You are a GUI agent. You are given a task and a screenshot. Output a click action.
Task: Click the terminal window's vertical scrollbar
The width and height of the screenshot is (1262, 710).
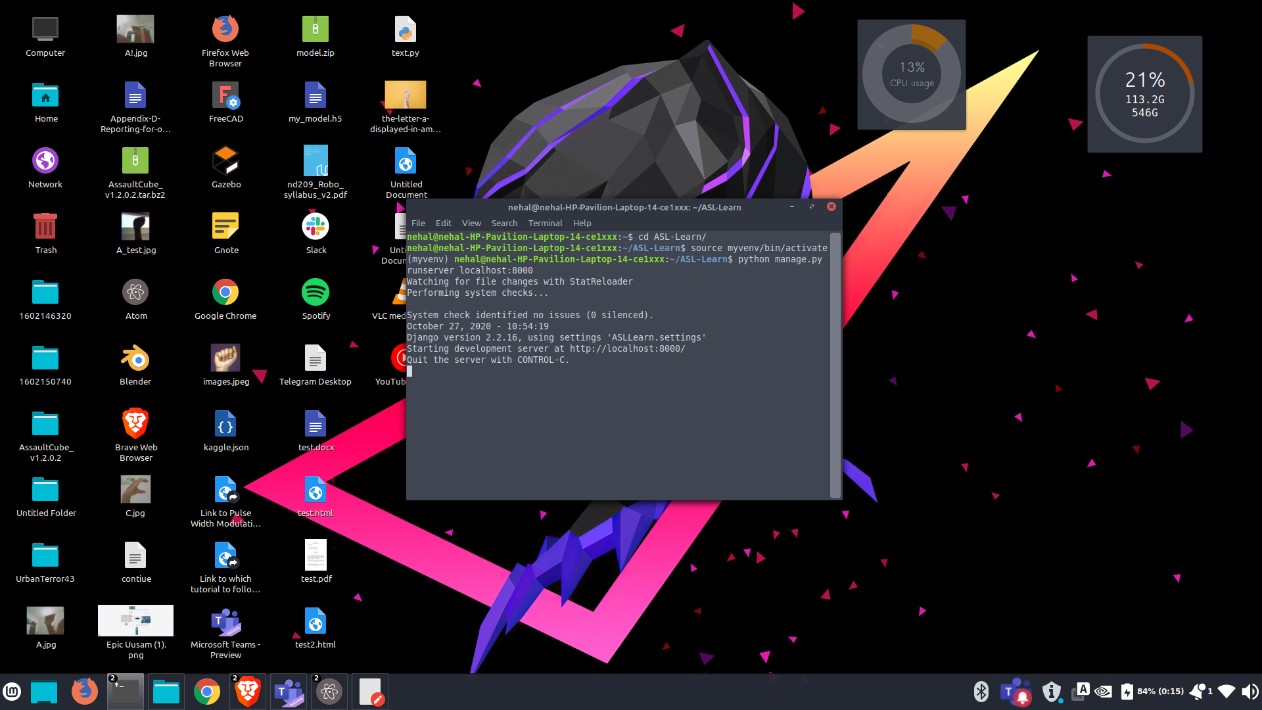tap(835, 365)
